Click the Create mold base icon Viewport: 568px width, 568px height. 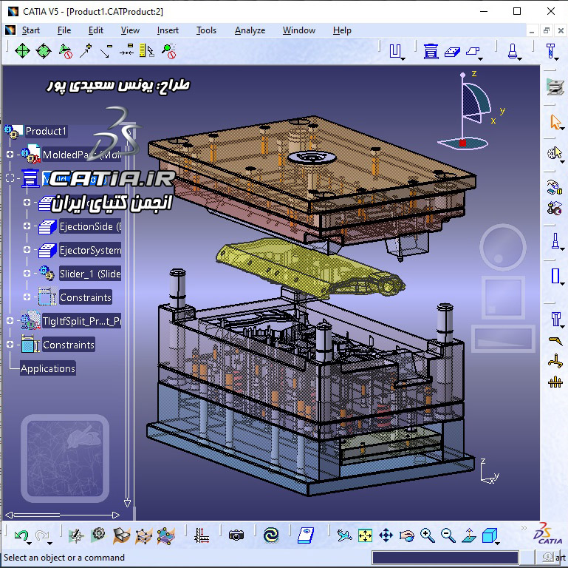pyautogui.click(x=431, y=51)
